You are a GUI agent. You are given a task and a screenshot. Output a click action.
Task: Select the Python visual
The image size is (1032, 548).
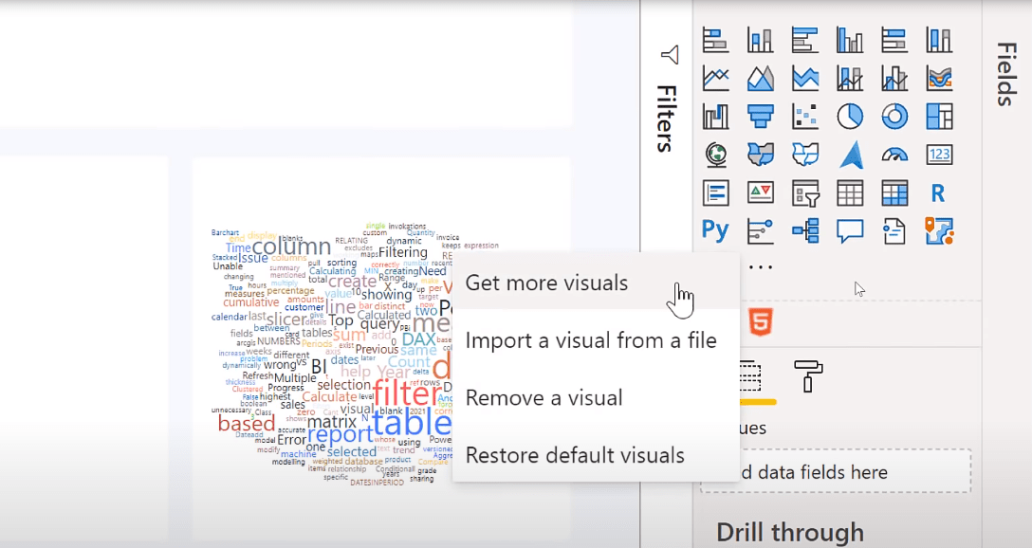pyautogui.click(x=715, y=230)
